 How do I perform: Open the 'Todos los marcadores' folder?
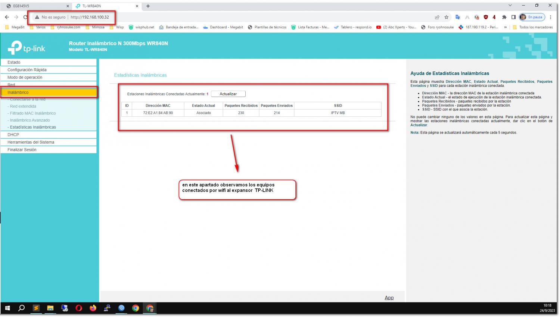pyautogui.click(x=533, y=27)
